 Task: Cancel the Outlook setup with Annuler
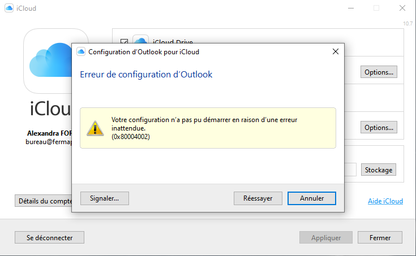pyautogui.click(x=311, y=198)
